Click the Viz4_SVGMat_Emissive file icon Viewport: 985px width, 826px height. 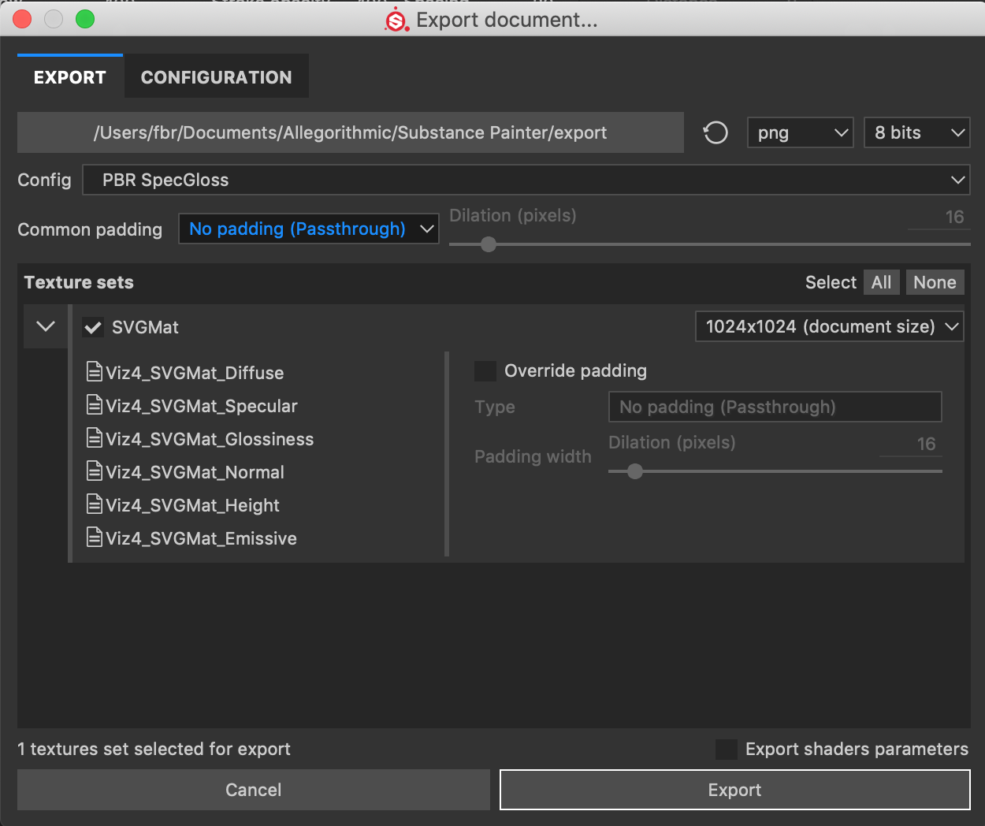point(95,538)
